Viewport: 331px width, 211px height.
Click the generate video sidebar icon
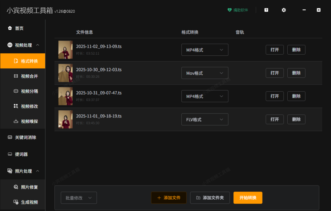tap(16, 202)
